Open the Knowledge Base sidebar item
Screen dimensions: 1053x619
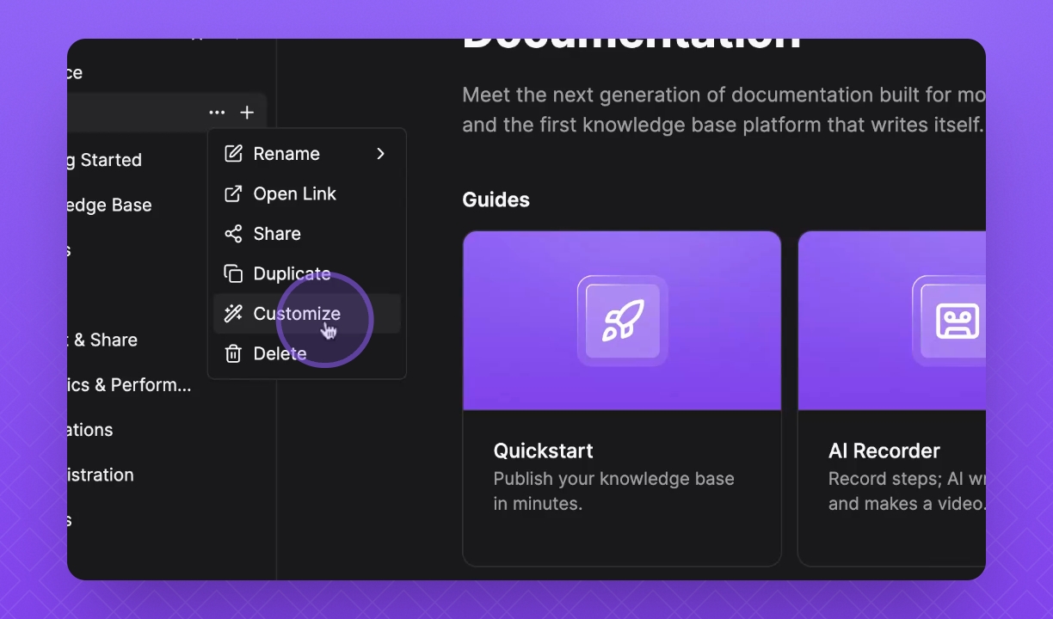click(109, 205)
